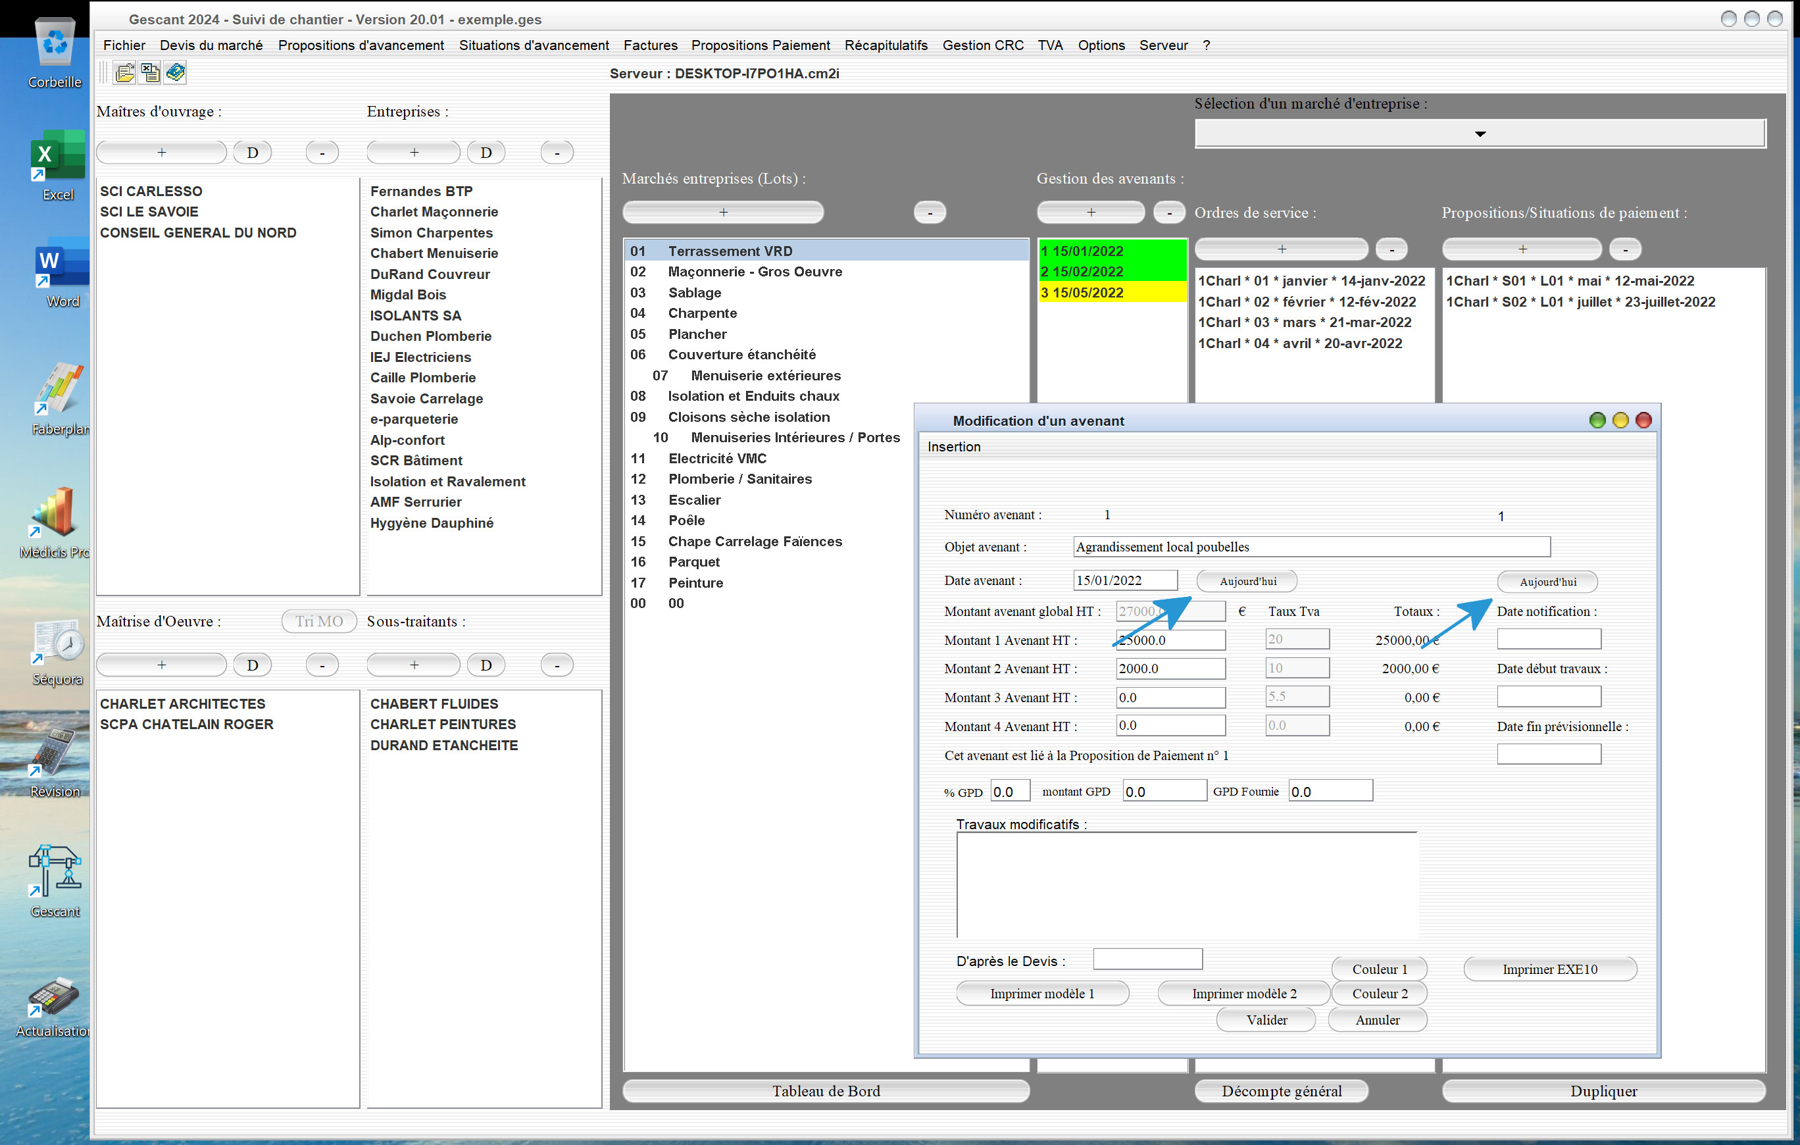Image resolution: width=1800 pixels, height=1145 pixels.
Task: Select 1Charl * S02 * L01 * juillet payment
Action: [1580, 302]
